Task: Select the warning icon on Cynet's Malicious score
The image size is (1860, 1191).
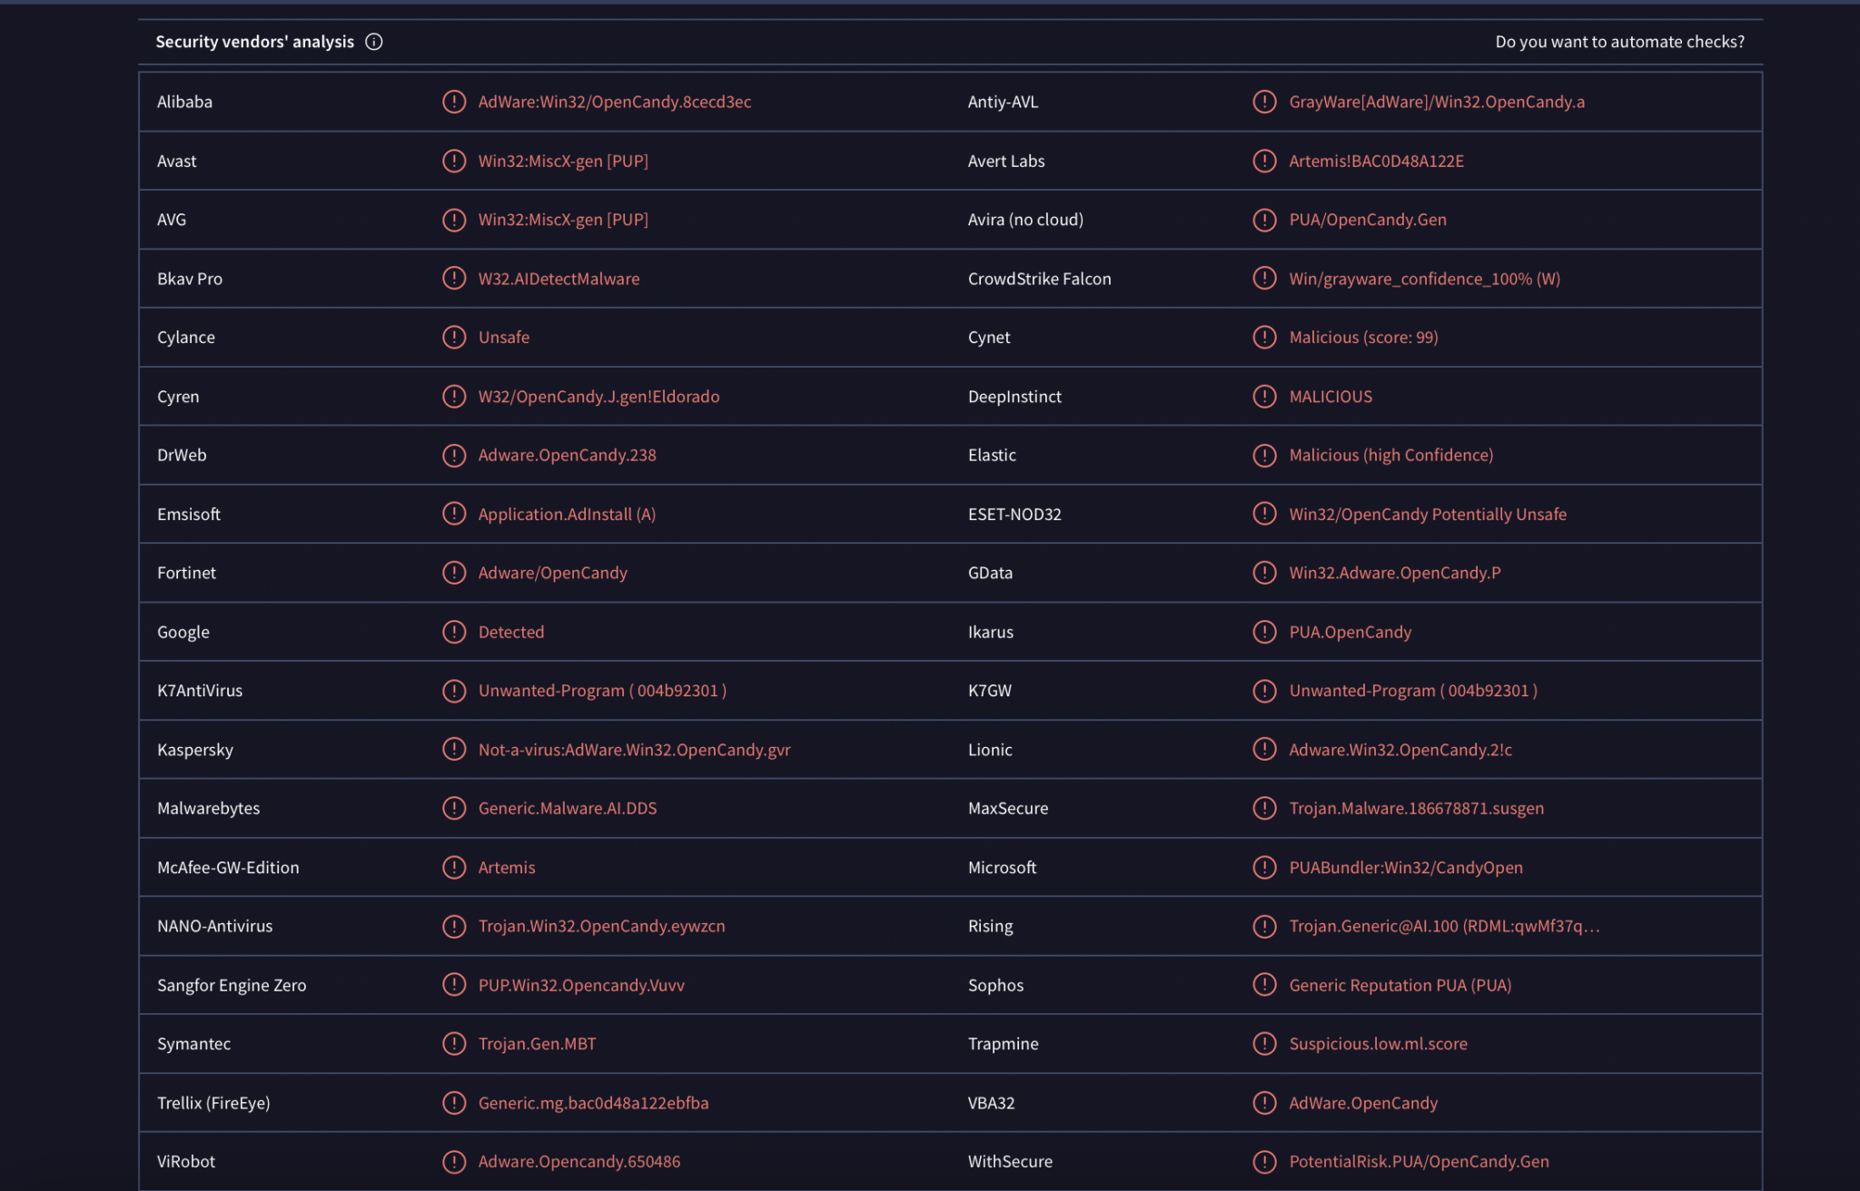Action: pyautogui.click(x=1263, y=337)
